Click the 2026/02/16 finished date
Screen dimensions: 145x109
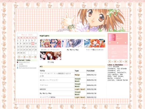pyautogui.click(x=92, y=93)
